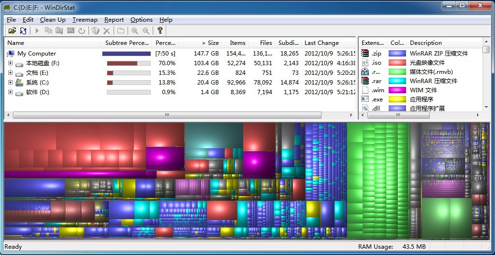
Task: Click the red X delete toolbar icon
Action: [x=107, y=31]
